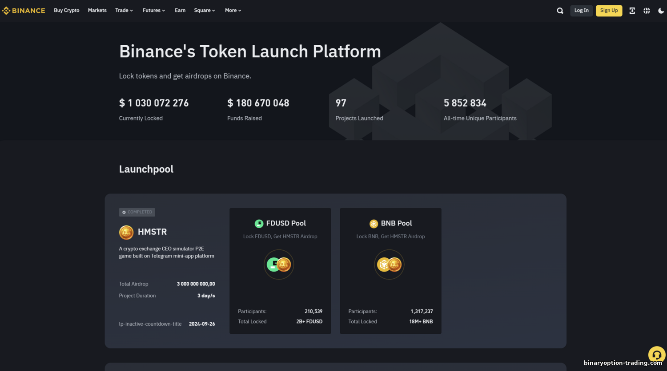Click the '97' projects launched value

click(x=341, y=103)
